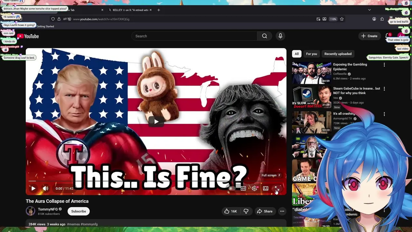The height and width of the screenshot is (232, 412).
Task: Click the large center play button on video
Action: pos(156,121)
